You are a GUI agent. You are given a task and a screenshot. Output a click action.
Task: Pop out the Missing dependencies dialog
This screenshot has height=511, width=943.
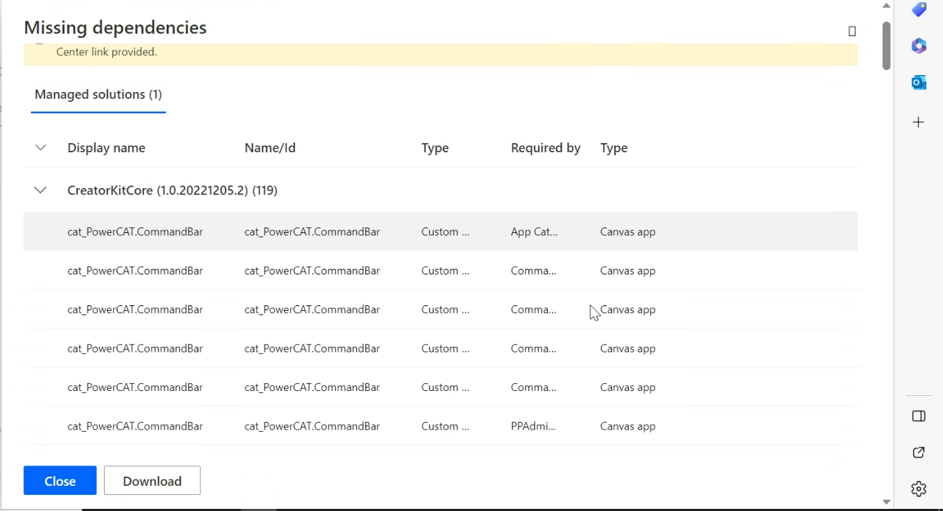click(852, 31)
